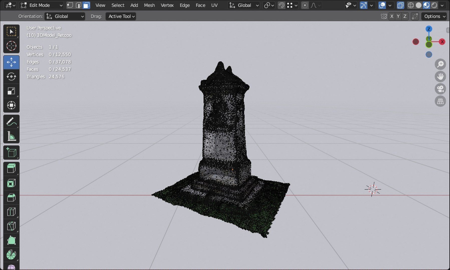Open the Select menu
The height and width of the screenshot is (270, 450).
[x=118, y=5]
